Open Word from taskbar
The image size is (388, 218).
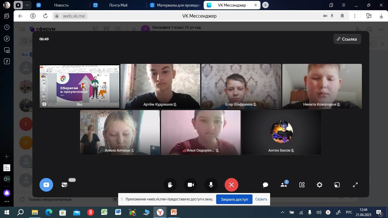pos(118,212)
